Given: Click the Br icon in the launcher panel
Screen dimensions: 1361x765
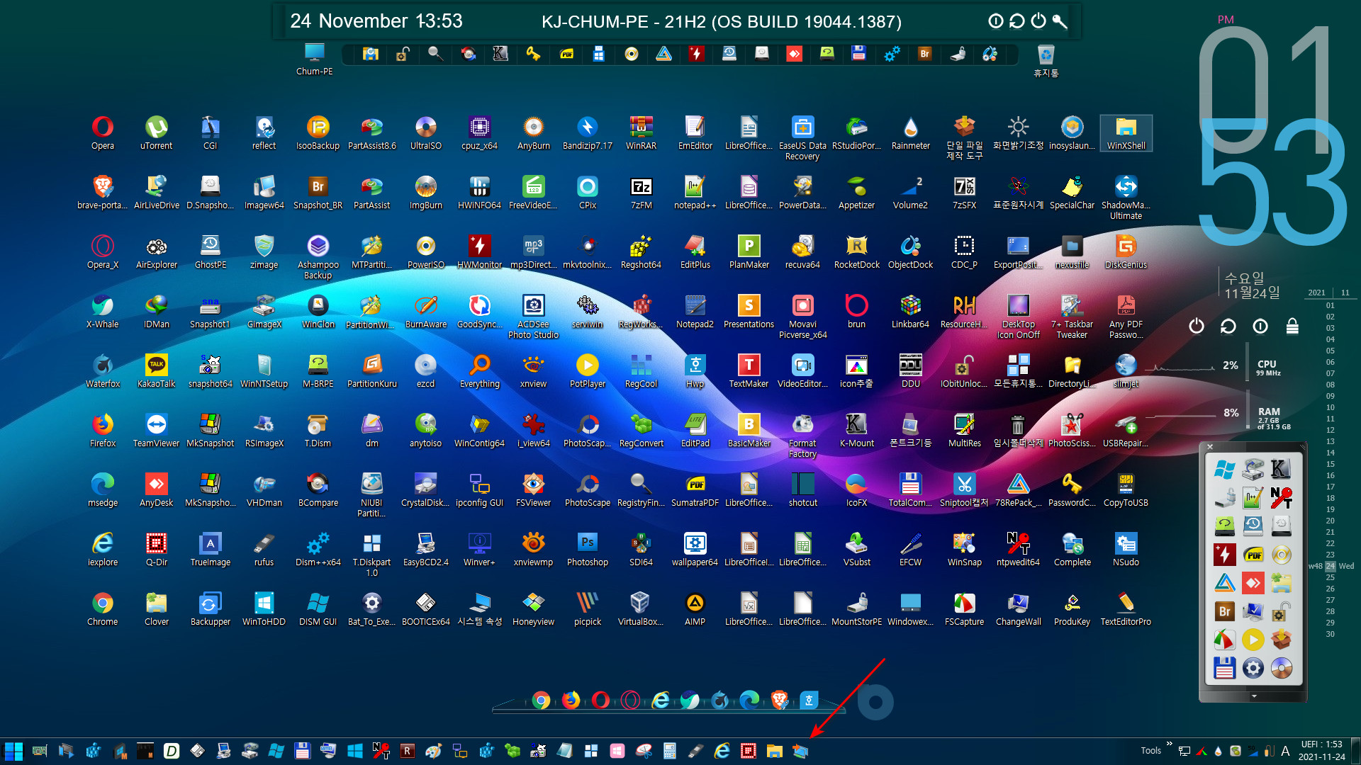Looking at the screenshot, I should 1224,611.
